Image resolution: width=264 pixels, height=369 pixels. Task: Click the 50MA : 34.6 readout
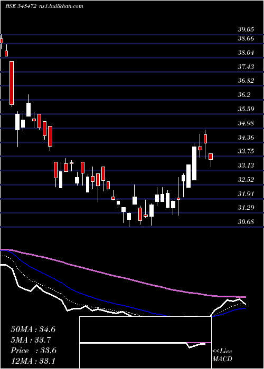(33, 329)
